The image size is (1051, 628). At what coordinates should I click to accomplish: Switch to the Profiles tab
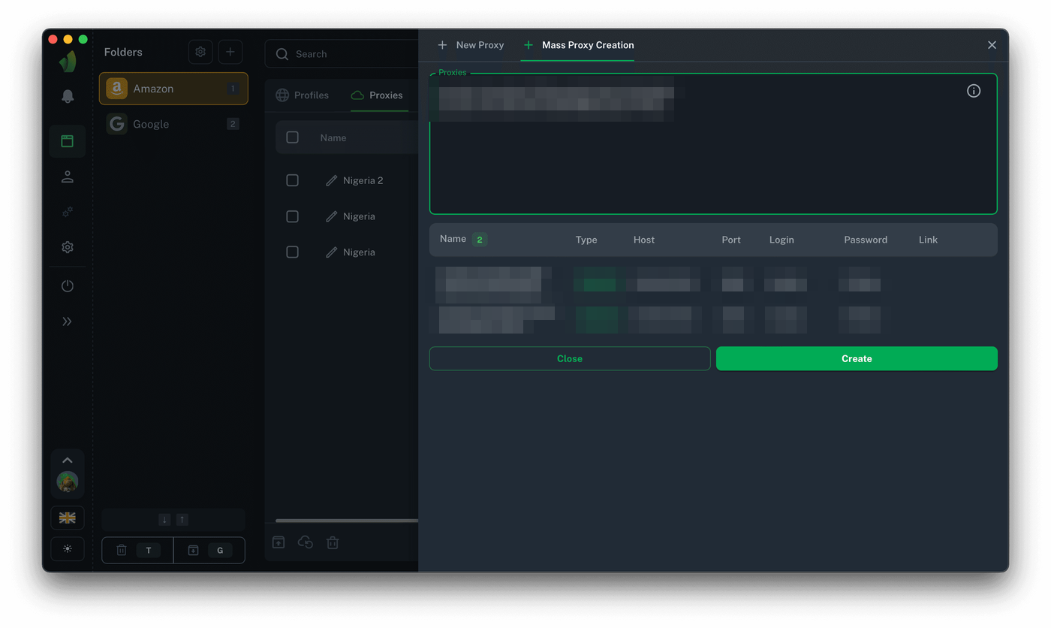tap(303, 95)
